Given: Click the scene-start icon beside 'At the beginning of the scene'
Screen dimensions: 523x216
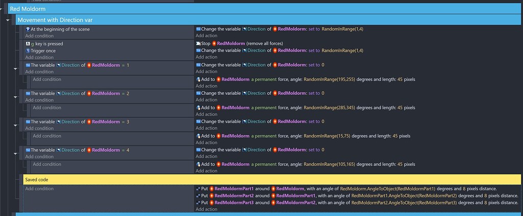Looking at the screenshot, I should 28,30.
